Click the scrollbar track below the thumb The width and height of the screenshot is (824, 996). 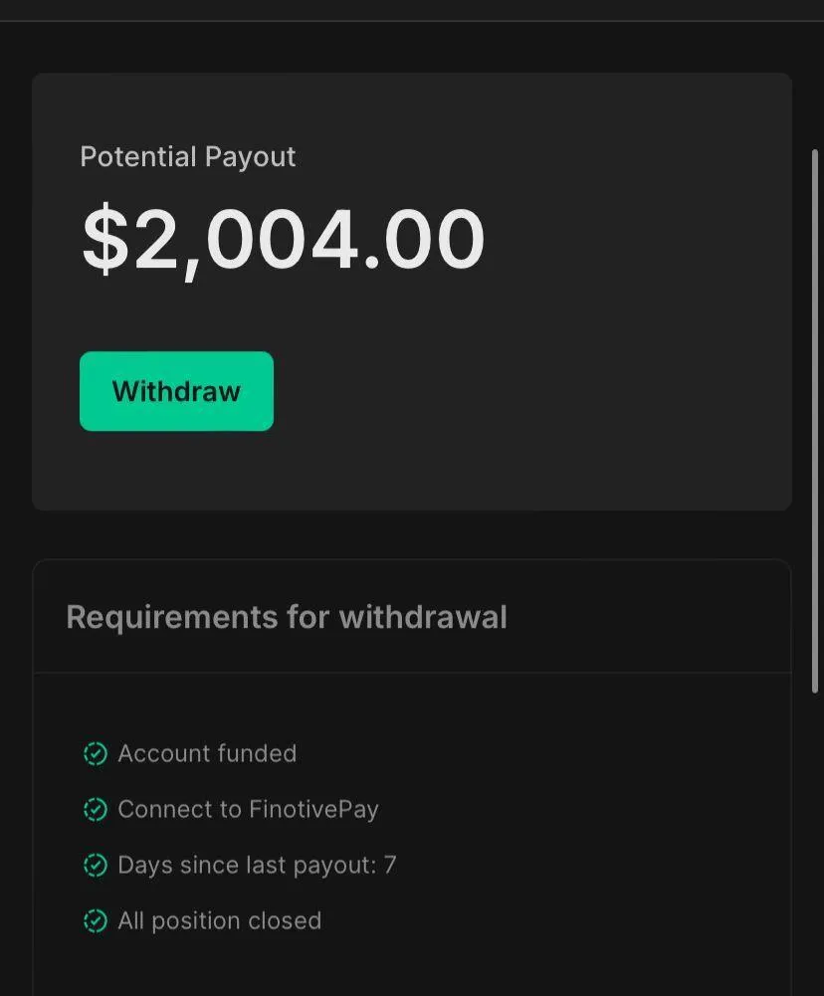tap(815, 846)
